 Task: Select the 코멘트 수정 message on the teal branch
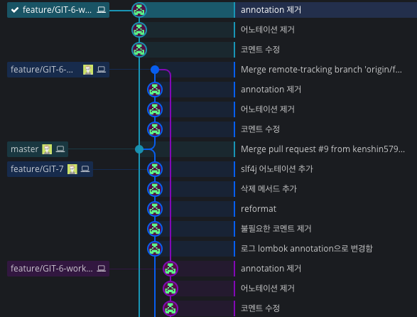pos(260,50)
